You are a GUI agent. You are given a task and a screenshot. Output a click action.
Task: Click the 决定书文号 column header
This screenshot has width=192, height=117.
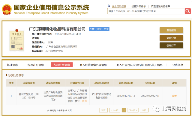click(x=29, y=83)
